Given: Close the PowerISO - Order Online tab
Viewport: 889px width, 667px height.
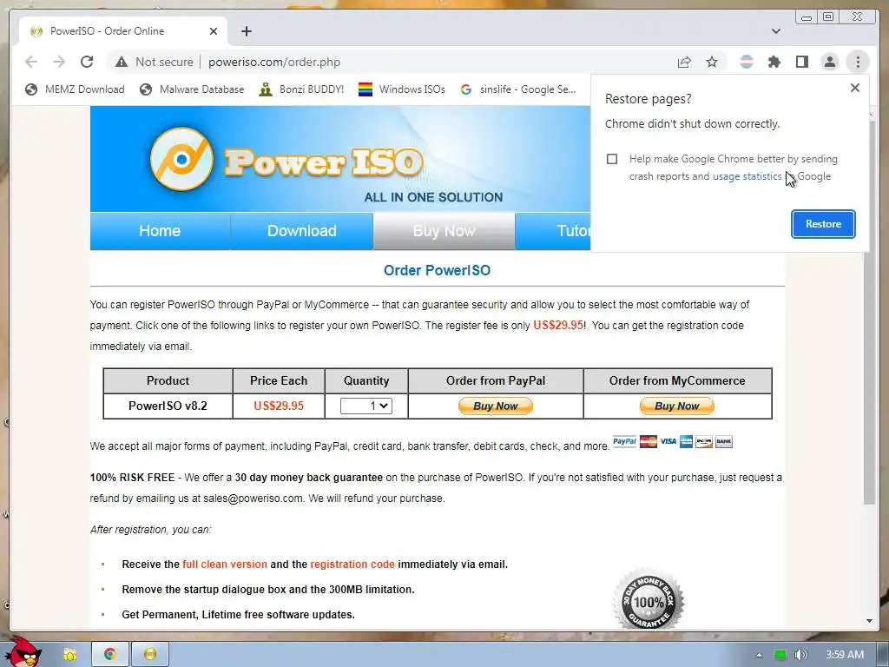Looking at the screenshot, I should pyautogui.click(x=214, y=31).
